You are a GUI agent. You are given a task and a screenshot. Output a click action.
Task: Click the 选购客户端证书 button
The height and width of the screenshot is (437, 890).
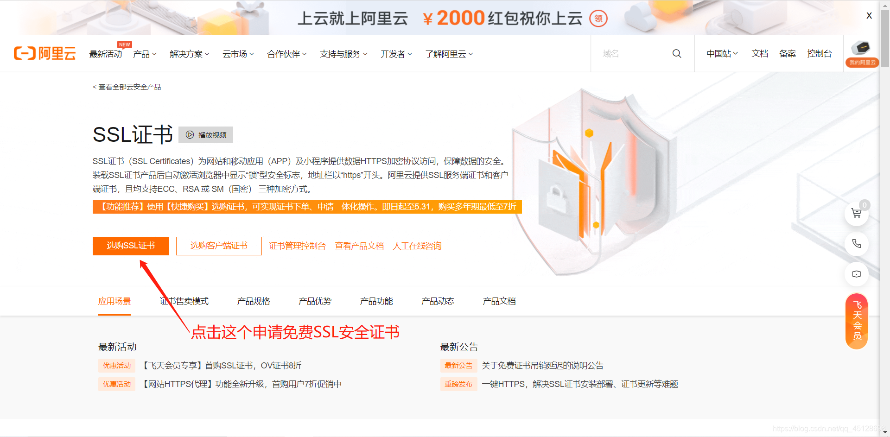pyautogui.click(x=219, y=246)
